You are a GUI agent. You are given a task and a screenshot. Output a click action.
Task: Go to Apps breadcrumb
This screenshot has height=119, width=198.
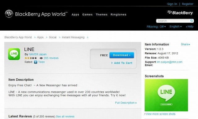[x=40, y=37]
